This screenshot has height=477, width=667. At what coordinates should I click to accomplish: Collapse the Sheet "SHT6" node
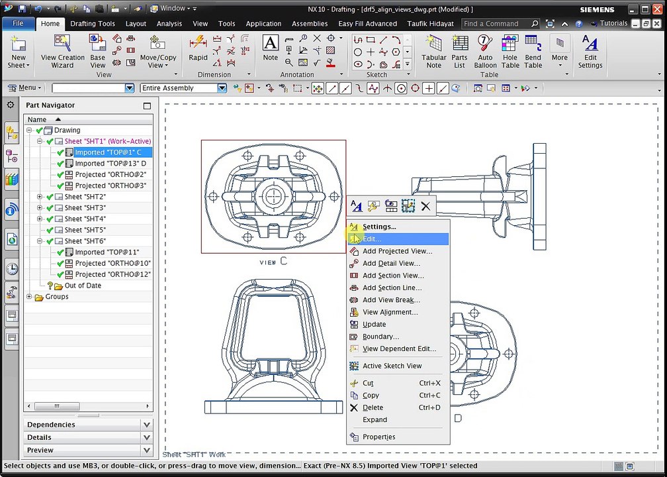click(40, 241)
